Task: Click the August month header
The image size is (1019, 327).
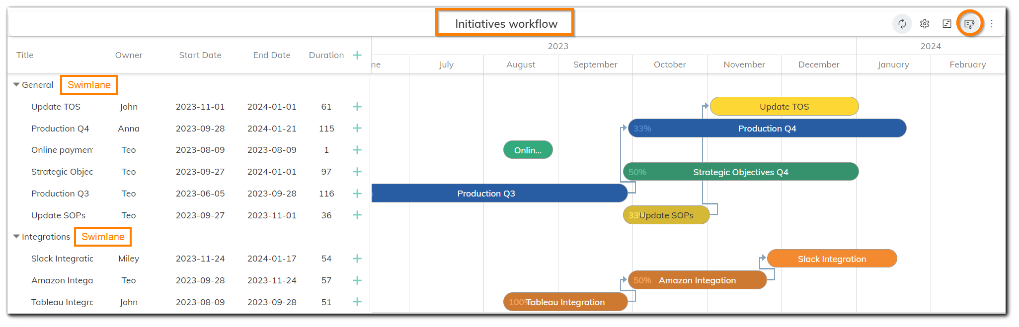Action: (521, 65)
